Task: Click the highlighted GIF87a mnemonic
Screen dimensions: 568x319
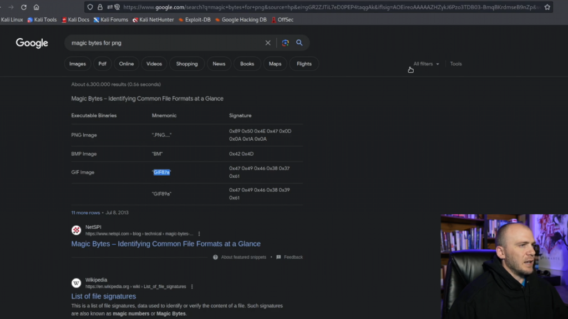Action: point(161,172)
